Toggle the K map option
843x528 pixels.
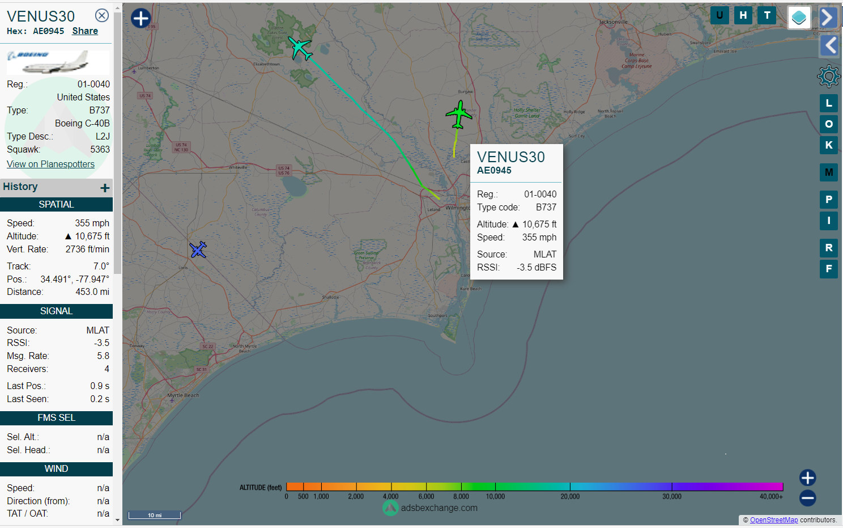pyautogui.click(x=829, y=145)
